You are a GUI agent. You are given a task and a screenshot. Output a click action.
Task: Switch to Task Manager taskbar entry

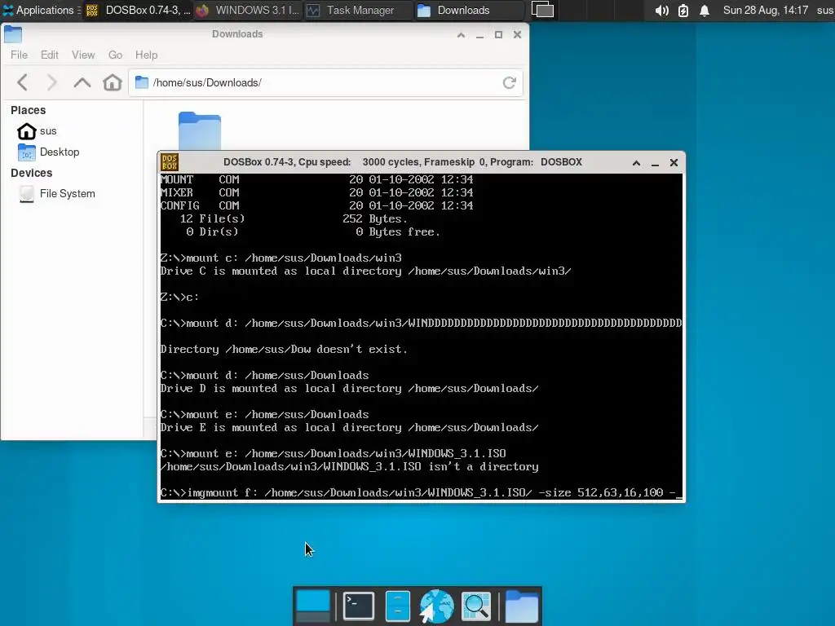[x=358, y=10]
